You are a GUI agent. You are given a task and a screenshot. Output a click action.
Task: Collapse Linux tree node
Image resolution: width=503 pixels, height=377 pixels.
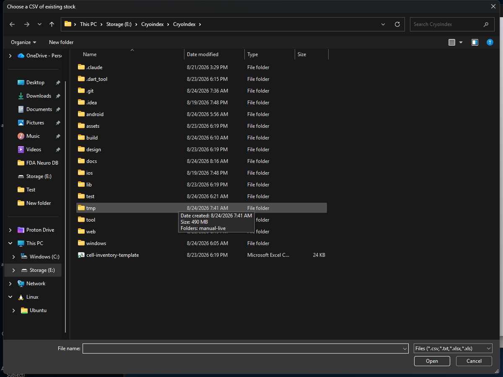point(10,297)
